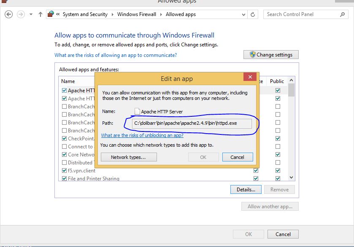Click OK in the Edit an app dialog
Screen dimensions: 354x247
(x=203, y=157)
